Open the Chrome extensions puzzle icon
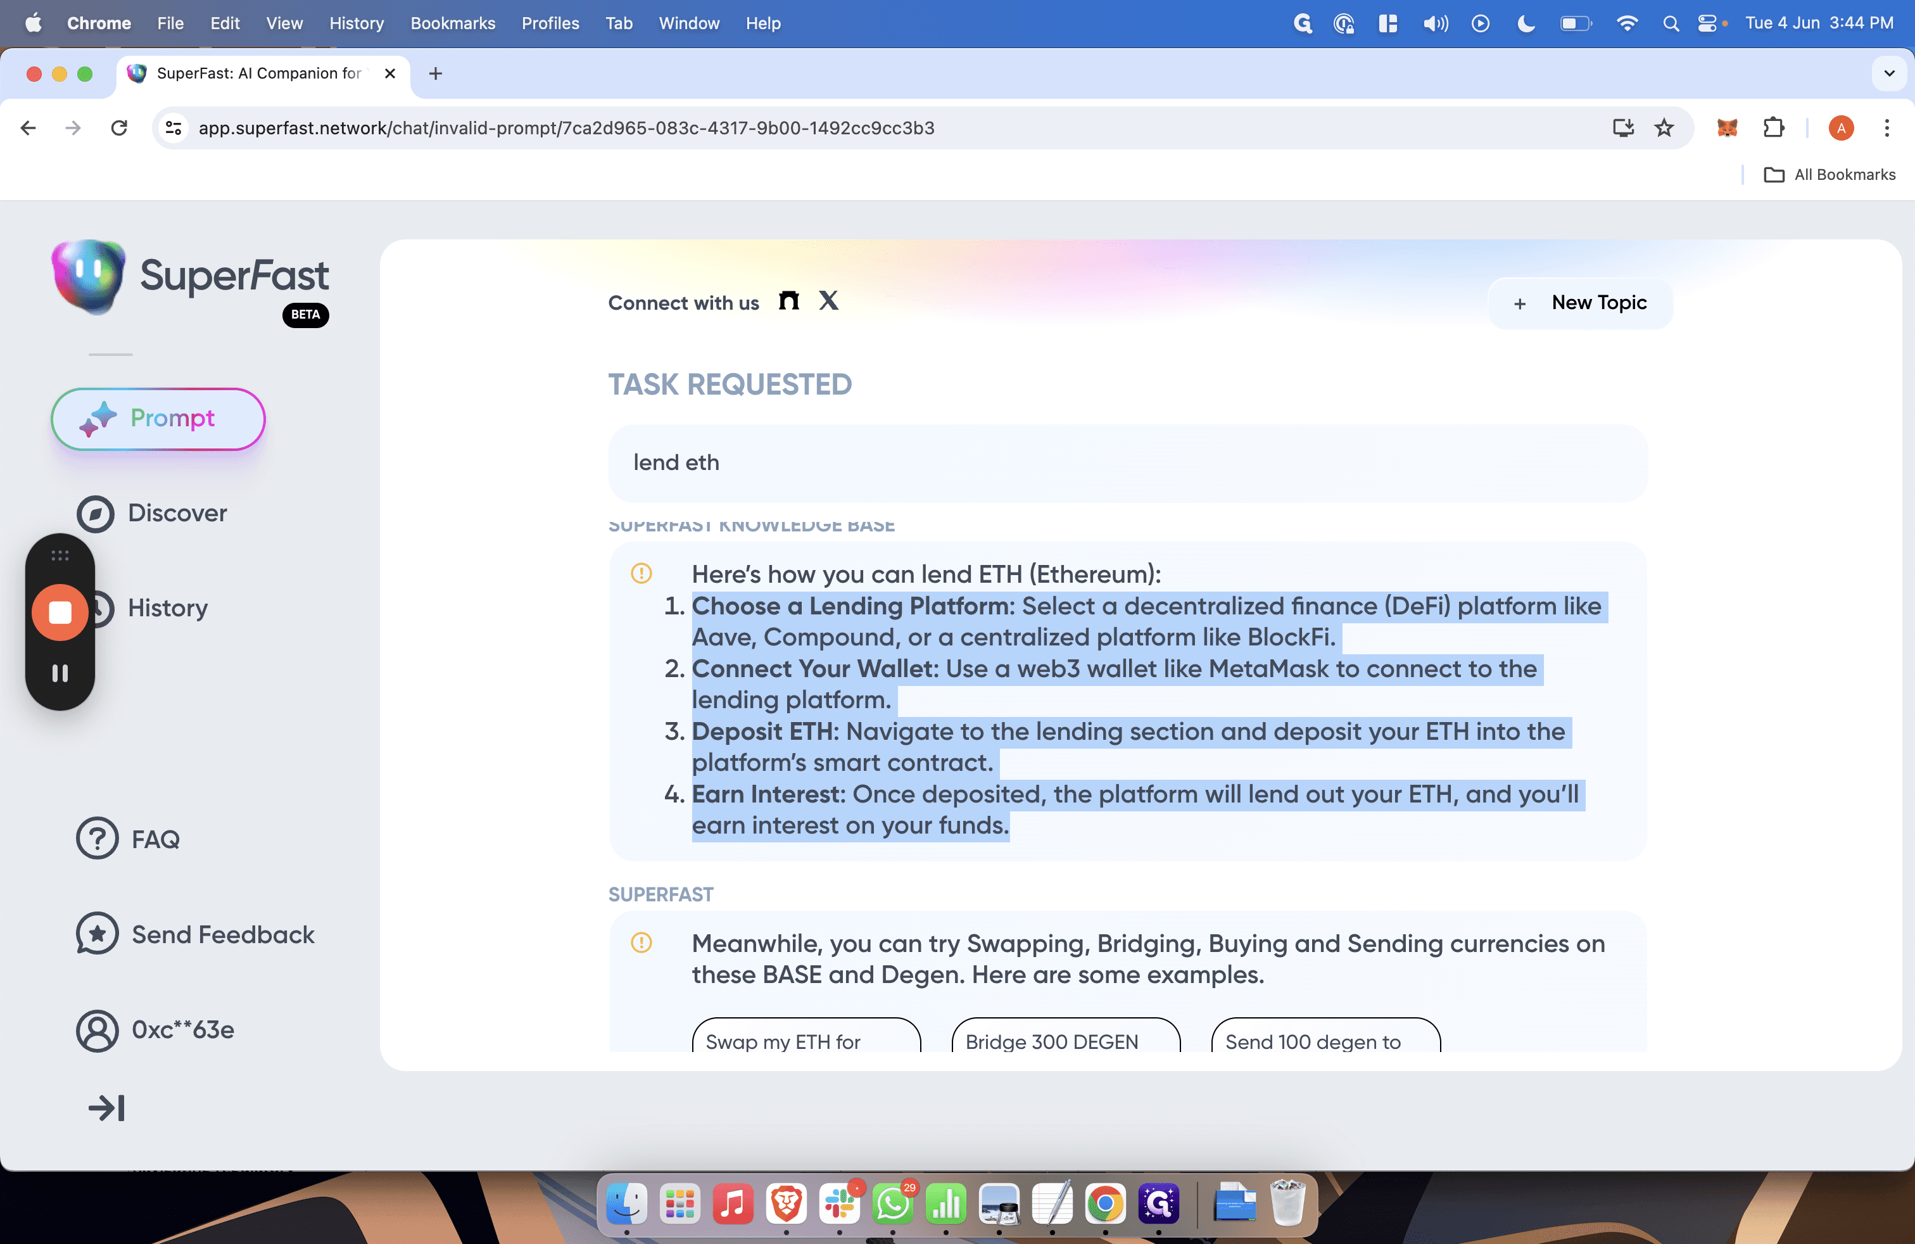 tap(1773, 128)
